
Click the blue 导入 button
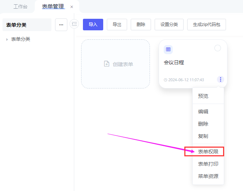click(x=93, y=25)
